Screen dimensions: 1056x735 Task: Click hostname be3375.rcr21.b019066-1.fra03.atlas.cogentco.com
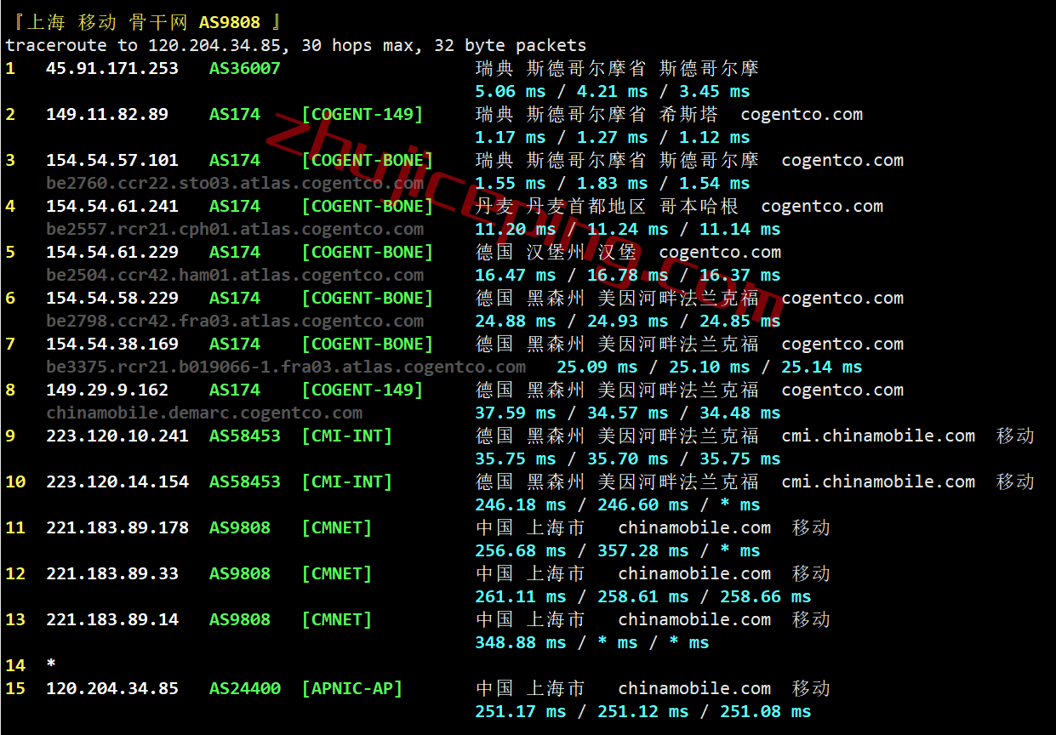(286, 367)
